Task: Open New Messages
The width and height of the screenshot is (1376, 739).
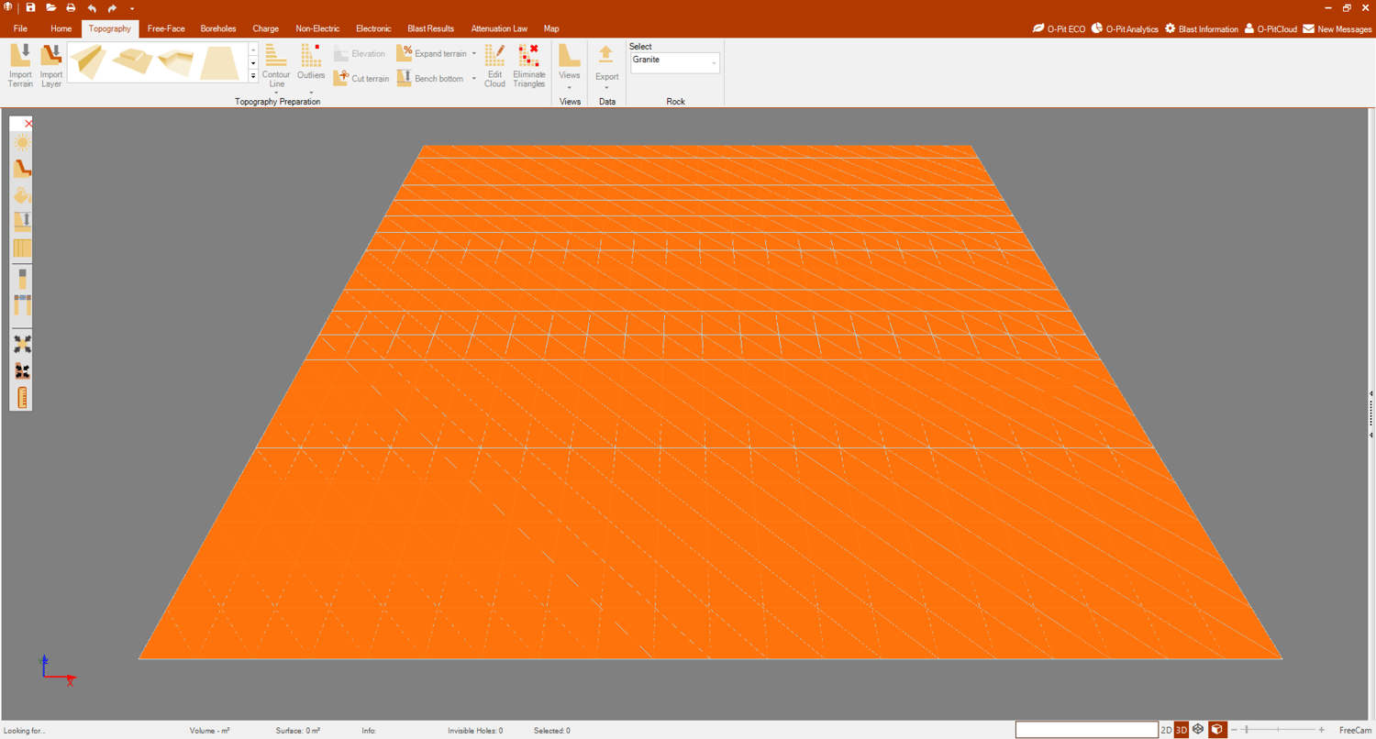Action: click(x=1337, y=29)
